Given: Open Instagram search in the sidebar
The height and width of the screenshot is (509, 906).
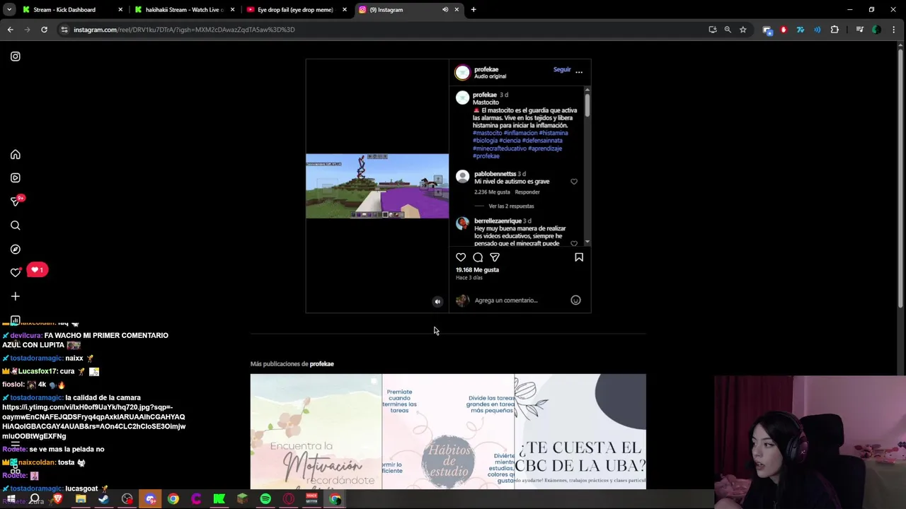Looking at the screenshot, I should click(16, 226).
